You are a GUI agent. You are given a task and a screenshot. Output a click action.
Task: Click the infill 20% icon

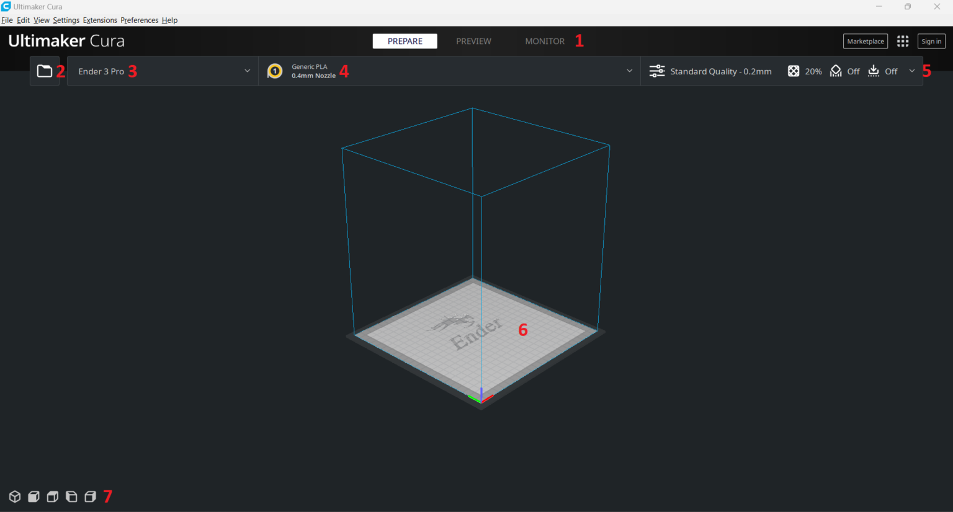tap(794, 71)
